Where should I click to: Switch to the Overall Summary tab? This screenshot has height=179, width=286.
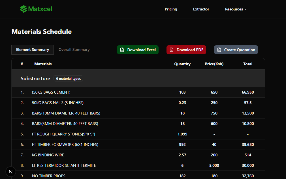click(74, 49)
